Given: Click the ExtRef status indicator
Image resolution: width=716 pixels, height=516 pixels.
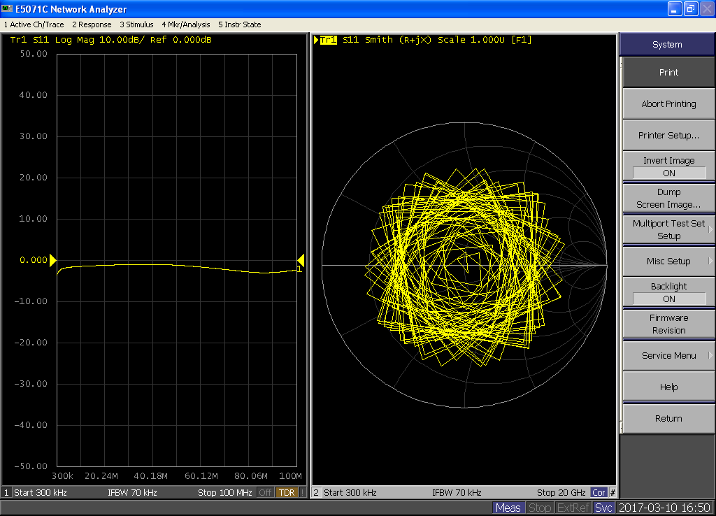Looking at the screenshot, I should click(x=573, y=508).
